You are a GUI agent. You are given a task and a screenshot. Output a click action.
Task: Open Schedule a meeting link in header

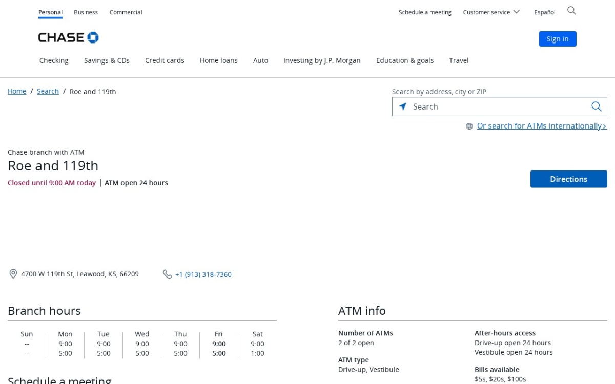tap(425, 12)
